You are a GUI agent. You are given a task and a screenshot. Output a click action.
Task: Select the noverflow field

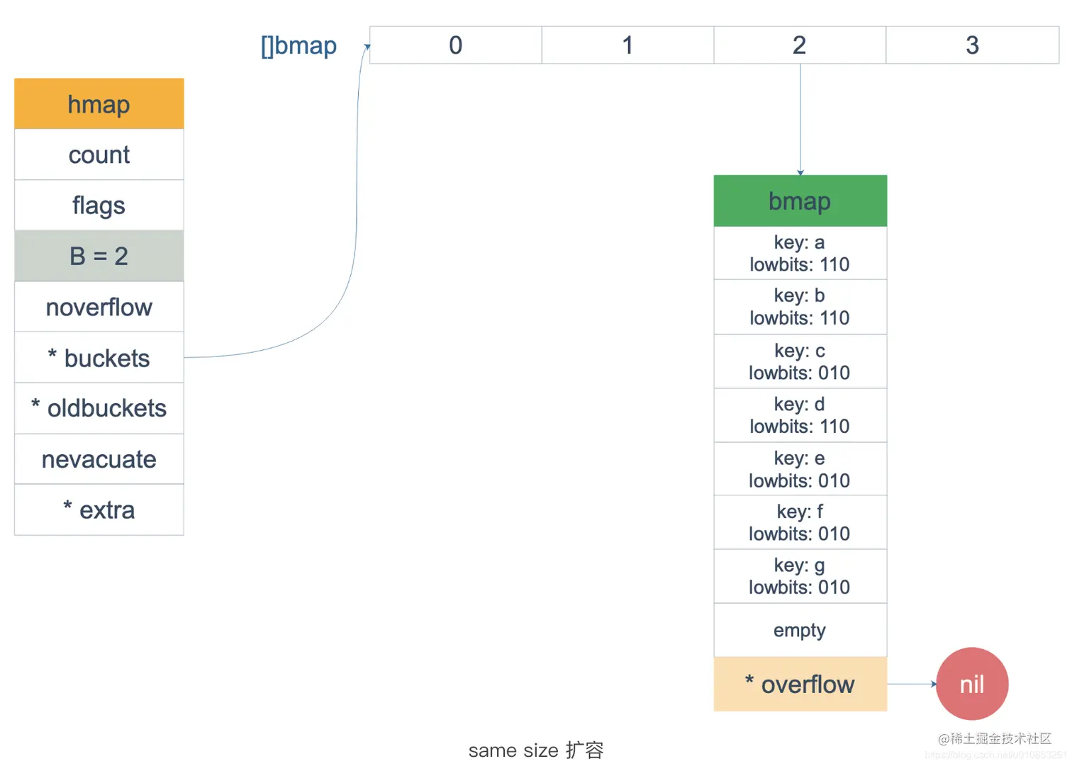click(99, 307)
